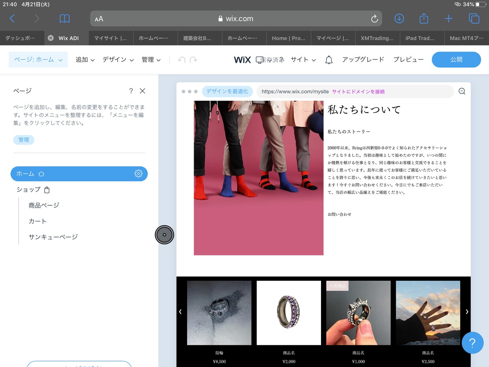The width and height of the screenshot is (489, 367).
Task: Redo the last editor action
Action: click(194, 60)
